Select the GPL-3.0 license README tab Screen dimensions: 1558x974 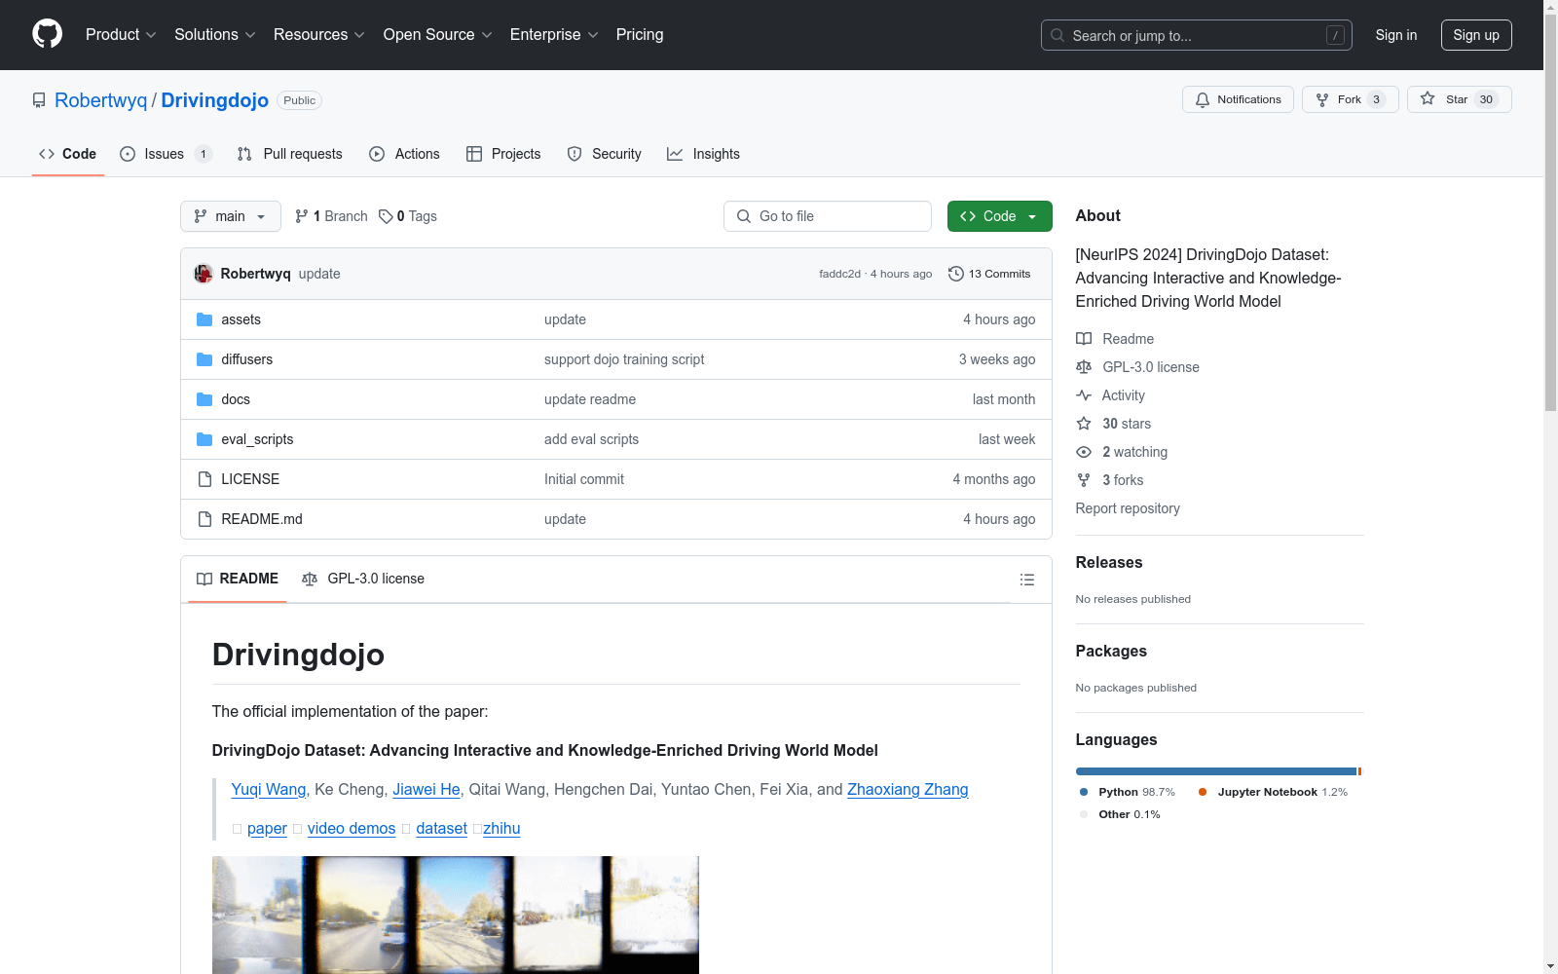click(363, 579)
